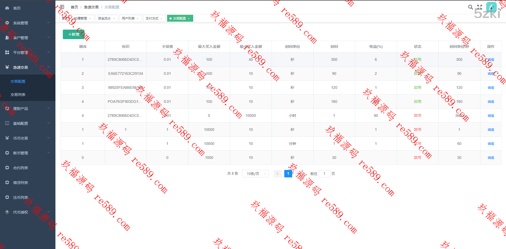506x249 pixels.
Task: Toggle the sidebar with the hamburger icon
Action: 62,7
